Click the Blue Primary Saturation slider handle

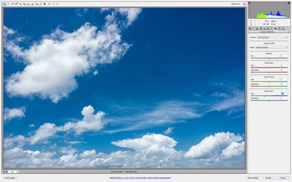269,101
